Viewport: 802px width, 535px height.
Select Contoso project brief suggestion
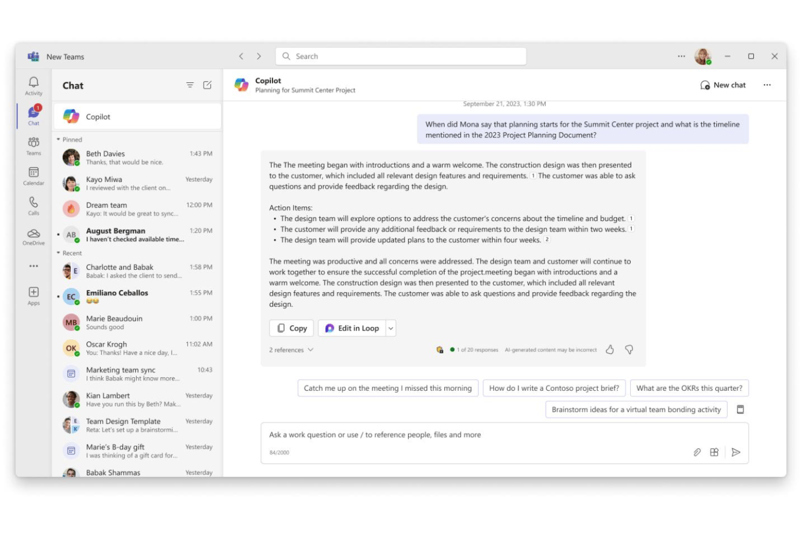click(554, 388)
